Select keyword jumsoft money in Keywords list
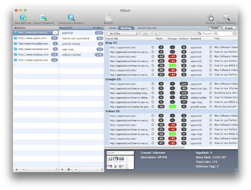Image resolution: width=251 pixels, height=190 pixels. tap(81, 44)
